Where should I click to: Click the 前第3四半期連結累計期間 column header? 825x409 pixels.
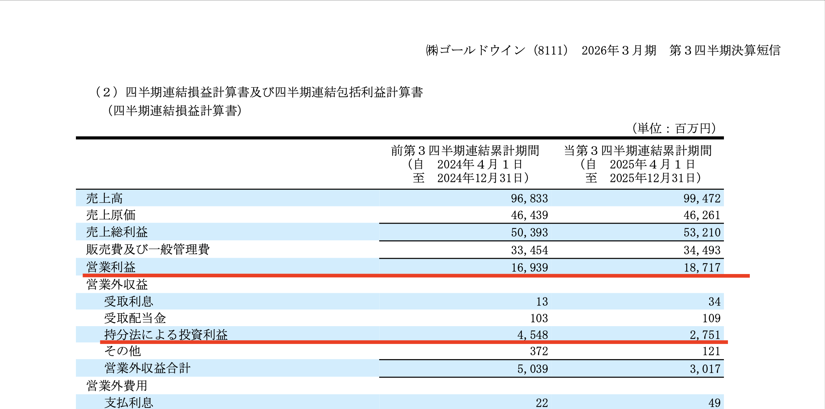pyautogui.click(x=465, y=151)
